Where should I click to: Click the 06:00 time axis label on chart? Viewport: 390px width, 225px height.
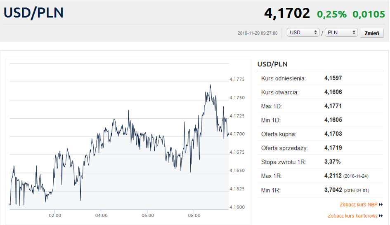(148, 216)
